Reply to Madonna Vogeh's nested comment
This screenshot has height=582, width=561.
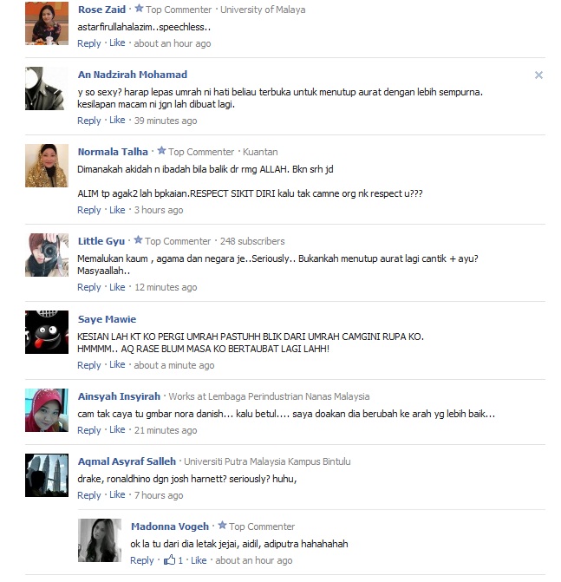[x=141, y=560]
